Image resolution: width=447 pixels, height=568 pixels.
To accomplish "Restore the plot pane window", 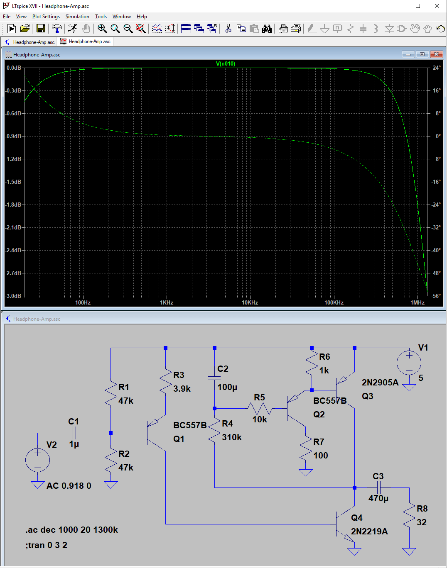I will [422, 54].
